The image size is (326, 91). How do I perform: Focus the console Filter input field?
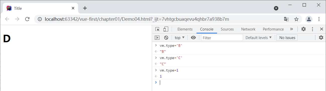(222, 38)
